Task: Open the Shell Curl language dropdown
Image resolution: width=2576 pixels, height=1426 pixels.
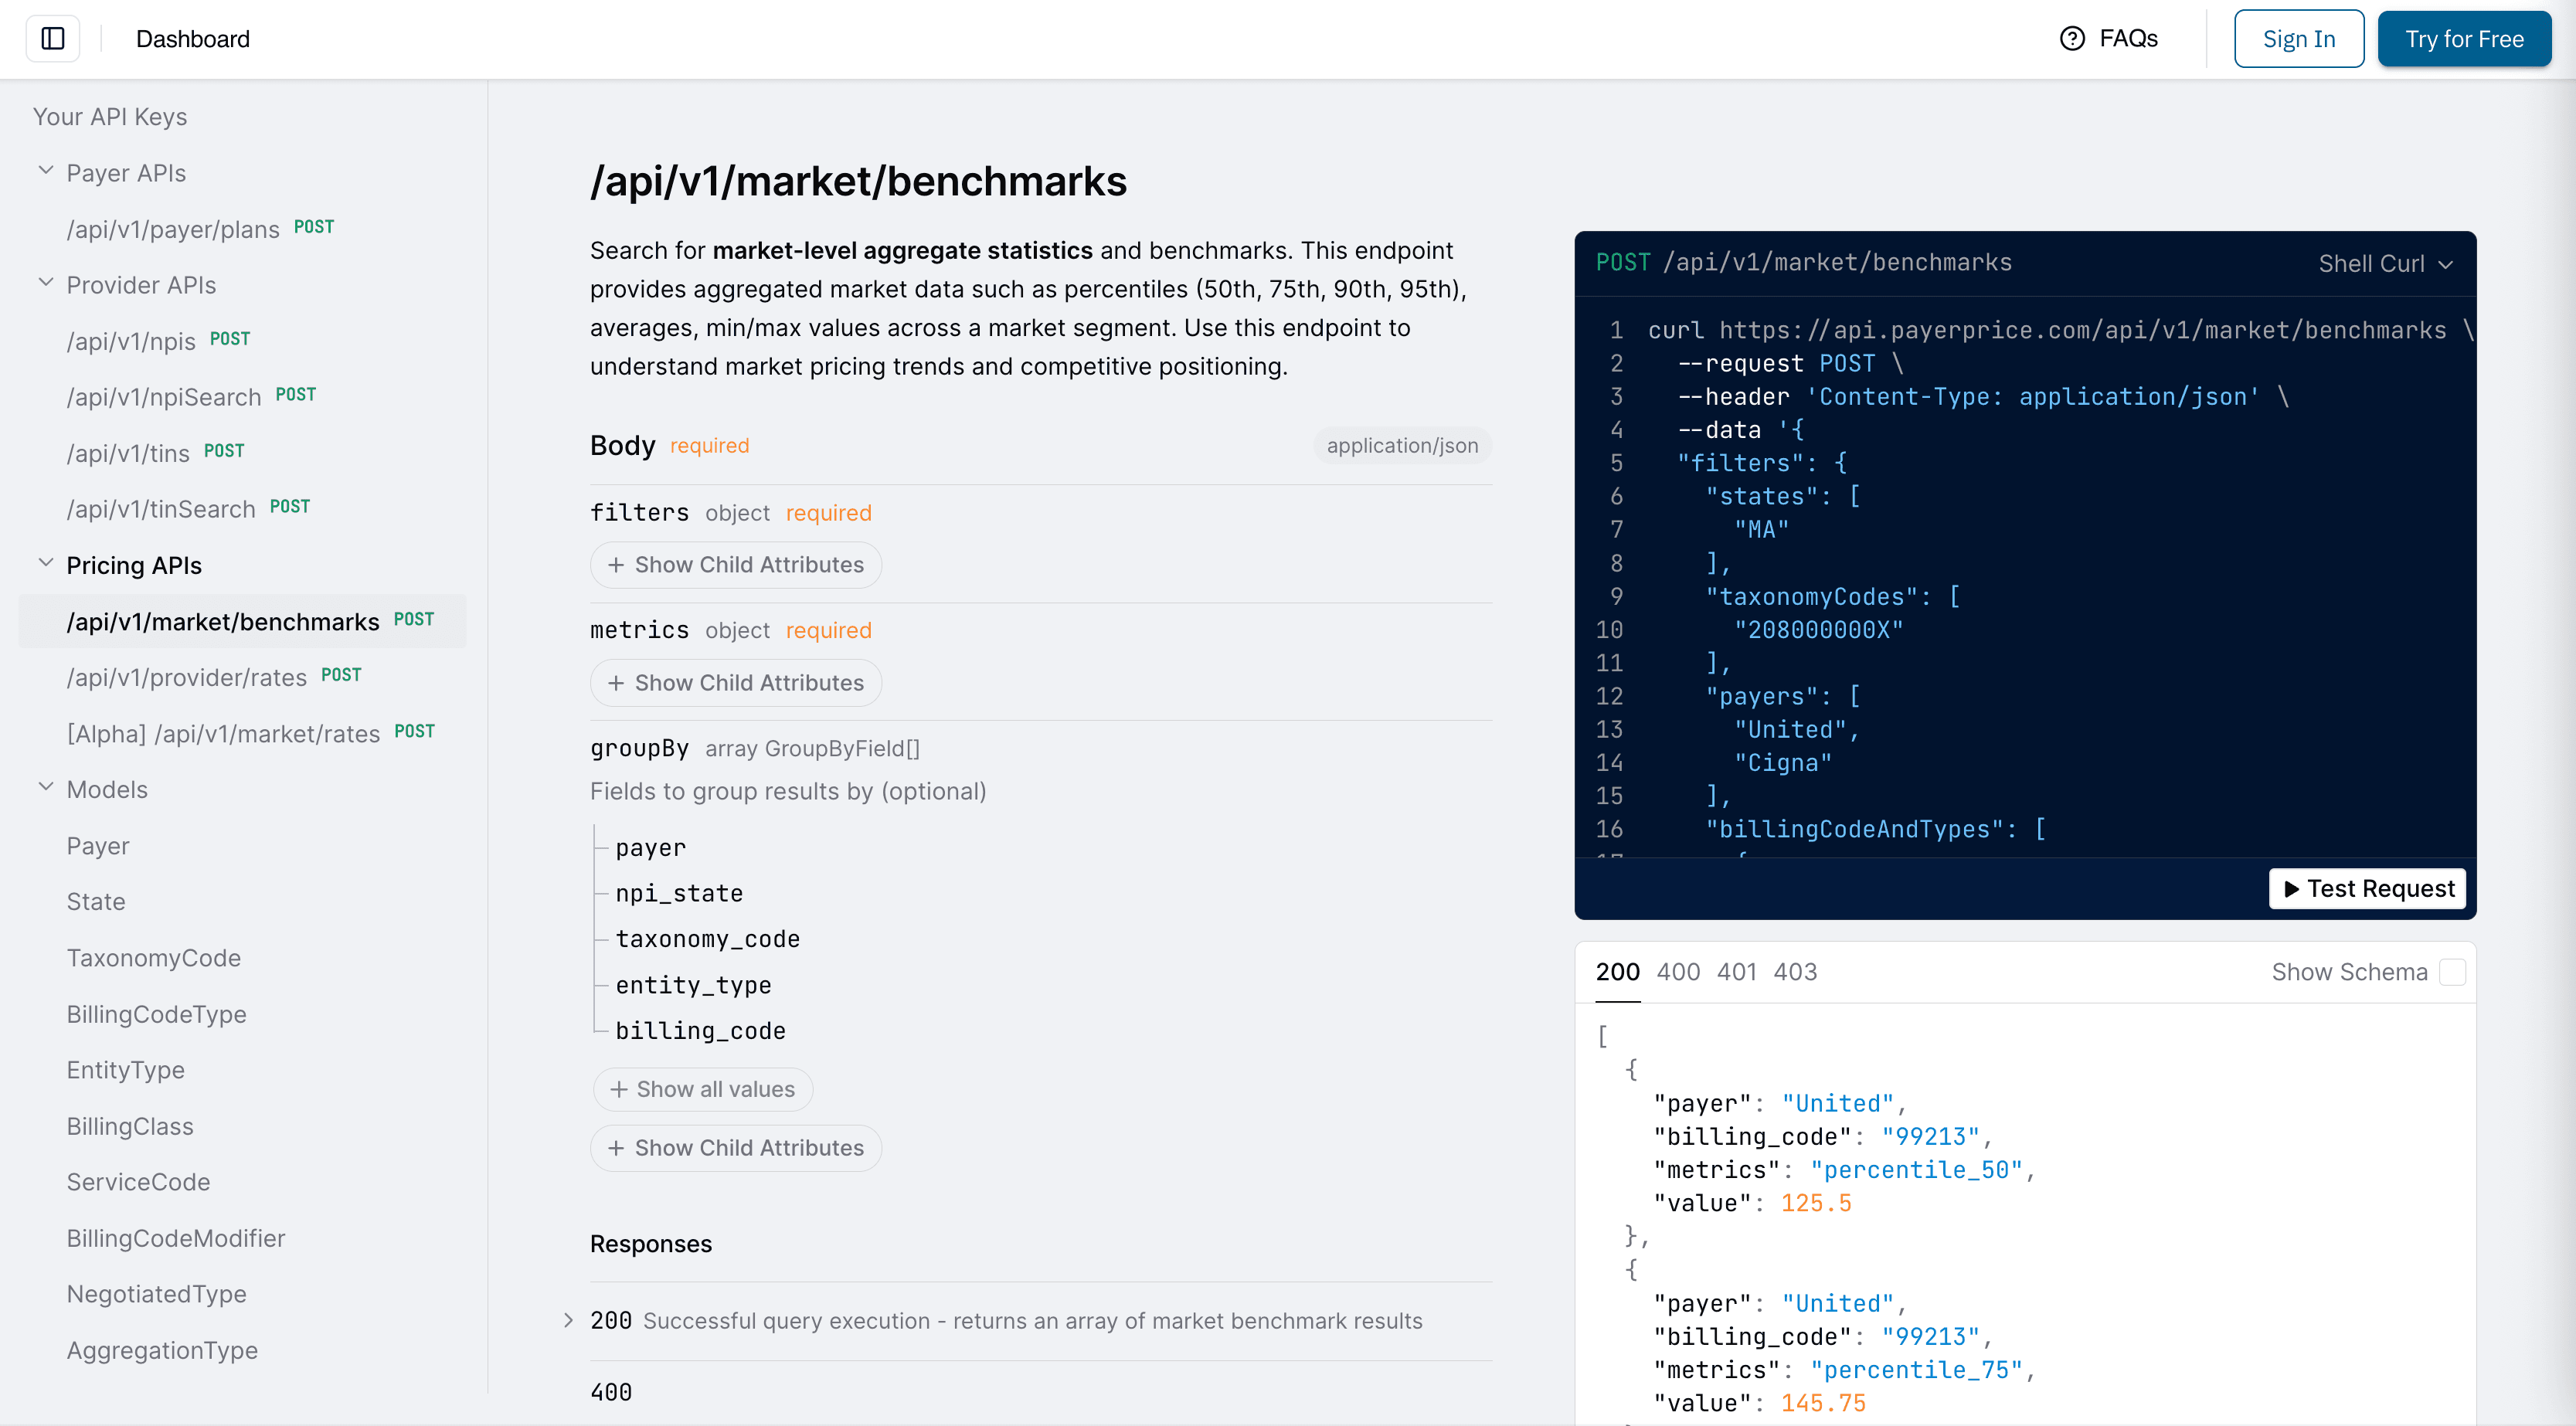Action: tap(2386, 263)
